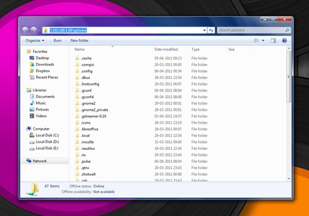The image size is (309, 216).
Task: Select the .gconfd folder icon
Action: [77, 97]
